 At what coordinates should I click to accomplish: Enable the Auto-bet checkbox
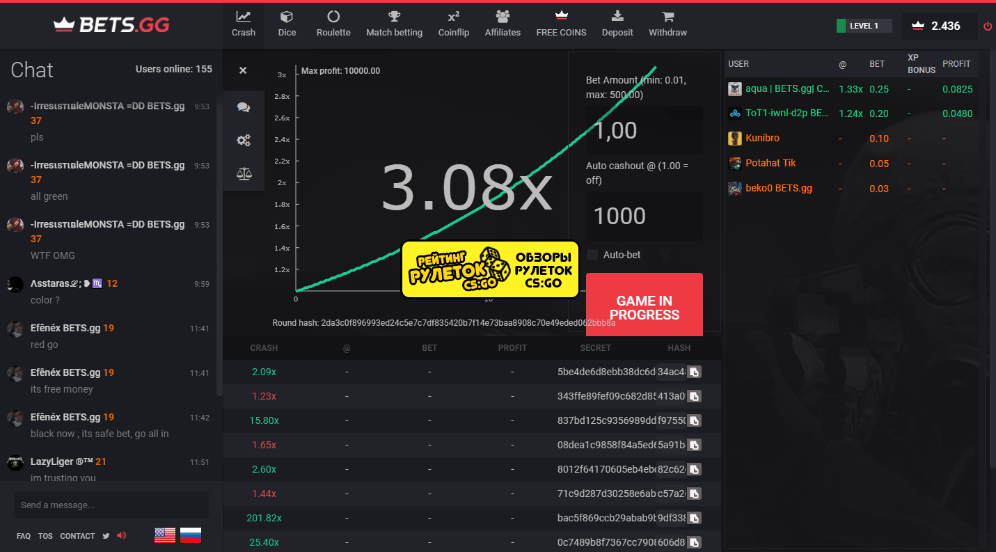592,255
